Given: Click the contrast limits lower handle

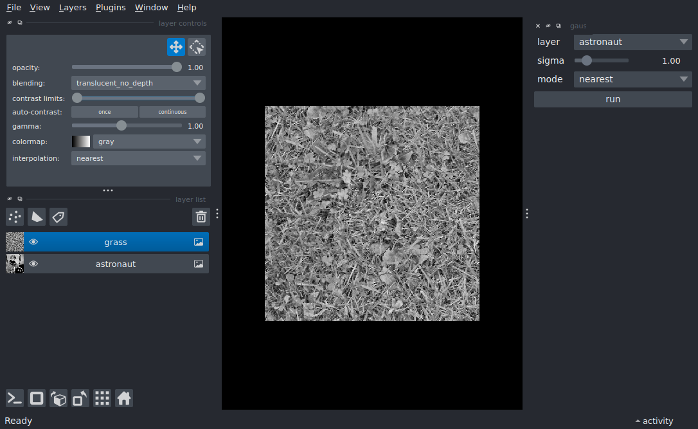Looking at the screenshot, I should pos(77,98).
